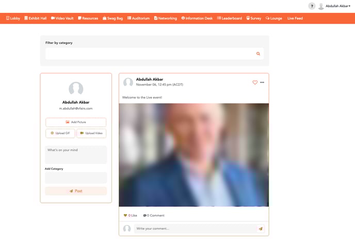Click the help question mark icon
Image resolution: width=355 pixels, height=245 pixels.
pyautogui.click(x=312, y=6)
